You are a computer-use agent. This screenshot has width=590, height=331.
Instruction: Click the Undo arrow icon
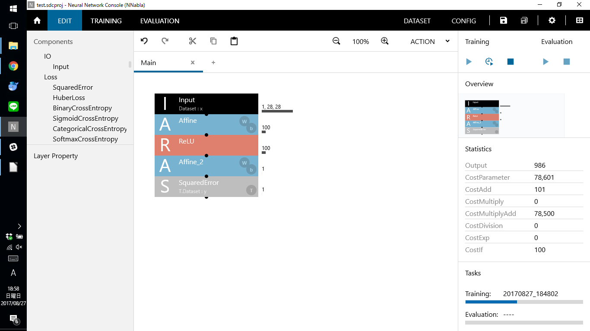coord(144,41)
